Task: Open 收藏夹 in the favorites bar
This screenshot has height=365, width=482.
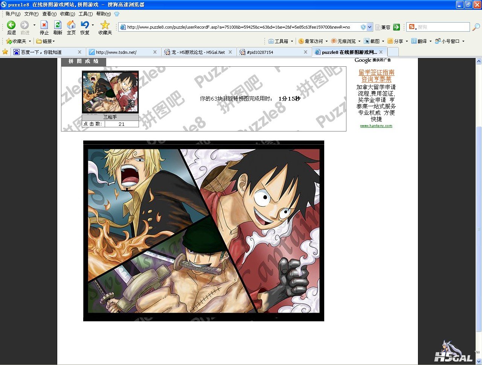Action: [16, 41]
